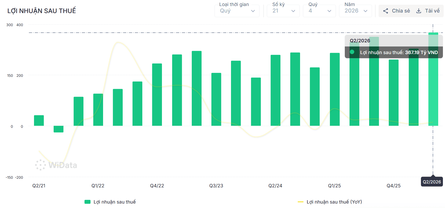This screenshot has height=208, width=445.
Task: Click the Q2/2026 tooltip header
Action: [x=360, y=41]
